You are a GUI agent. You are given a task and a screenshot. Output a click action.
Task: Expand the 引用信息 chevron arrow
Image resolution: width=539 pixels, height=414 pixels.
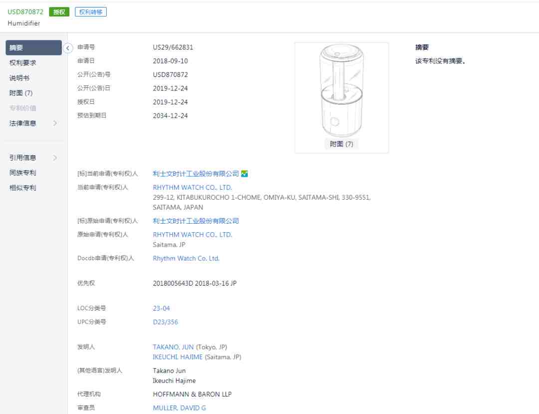click(55, 158)
